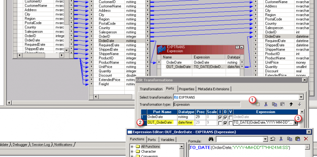Click the binoculars find icon in Expression Editor
The width and height of the screenshot is (317, 157).
click(211, 139)
